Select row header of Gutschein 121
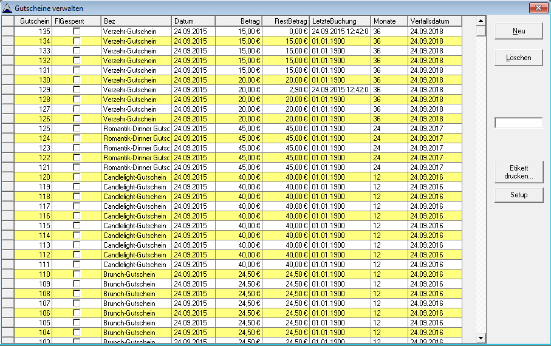 pyautogui.click(x=8, y=167)
